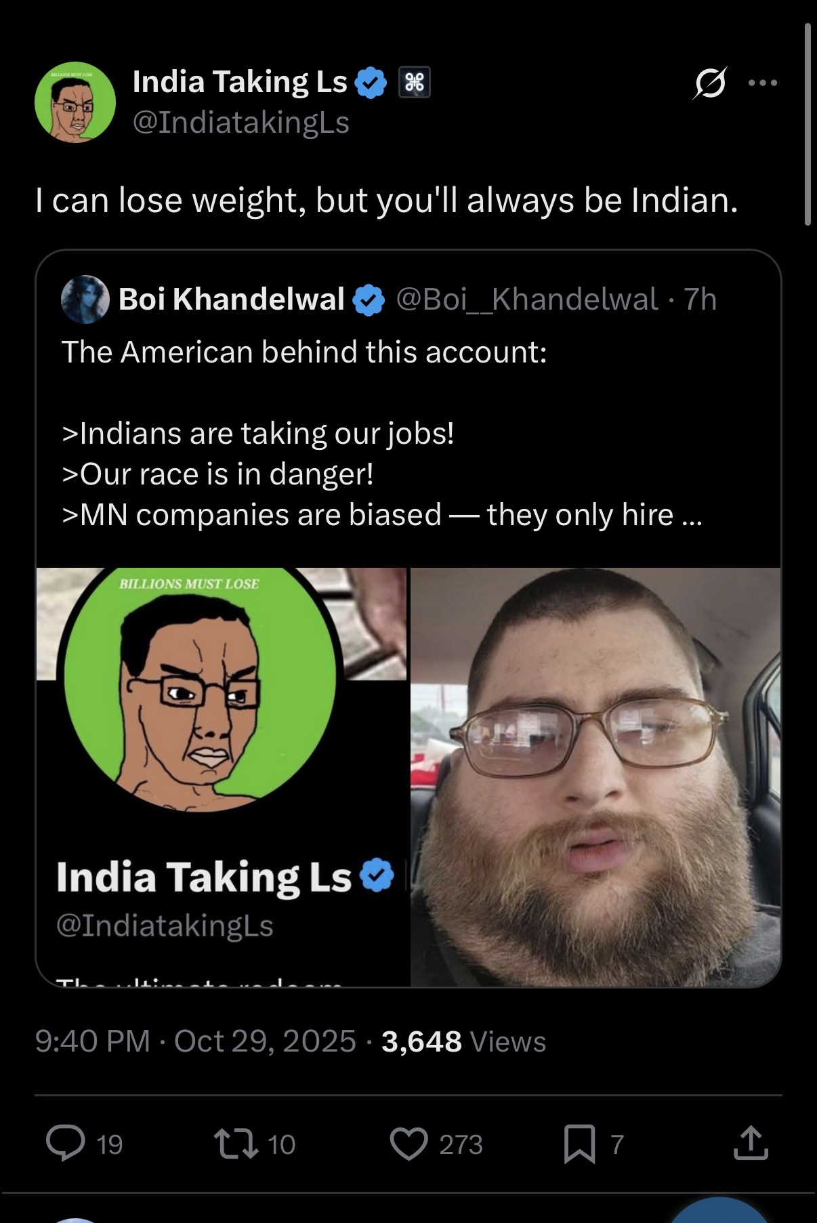Screen dimensions: 817x1223
Task: Open the bearded man photo
Action: (x=595, y=776)
